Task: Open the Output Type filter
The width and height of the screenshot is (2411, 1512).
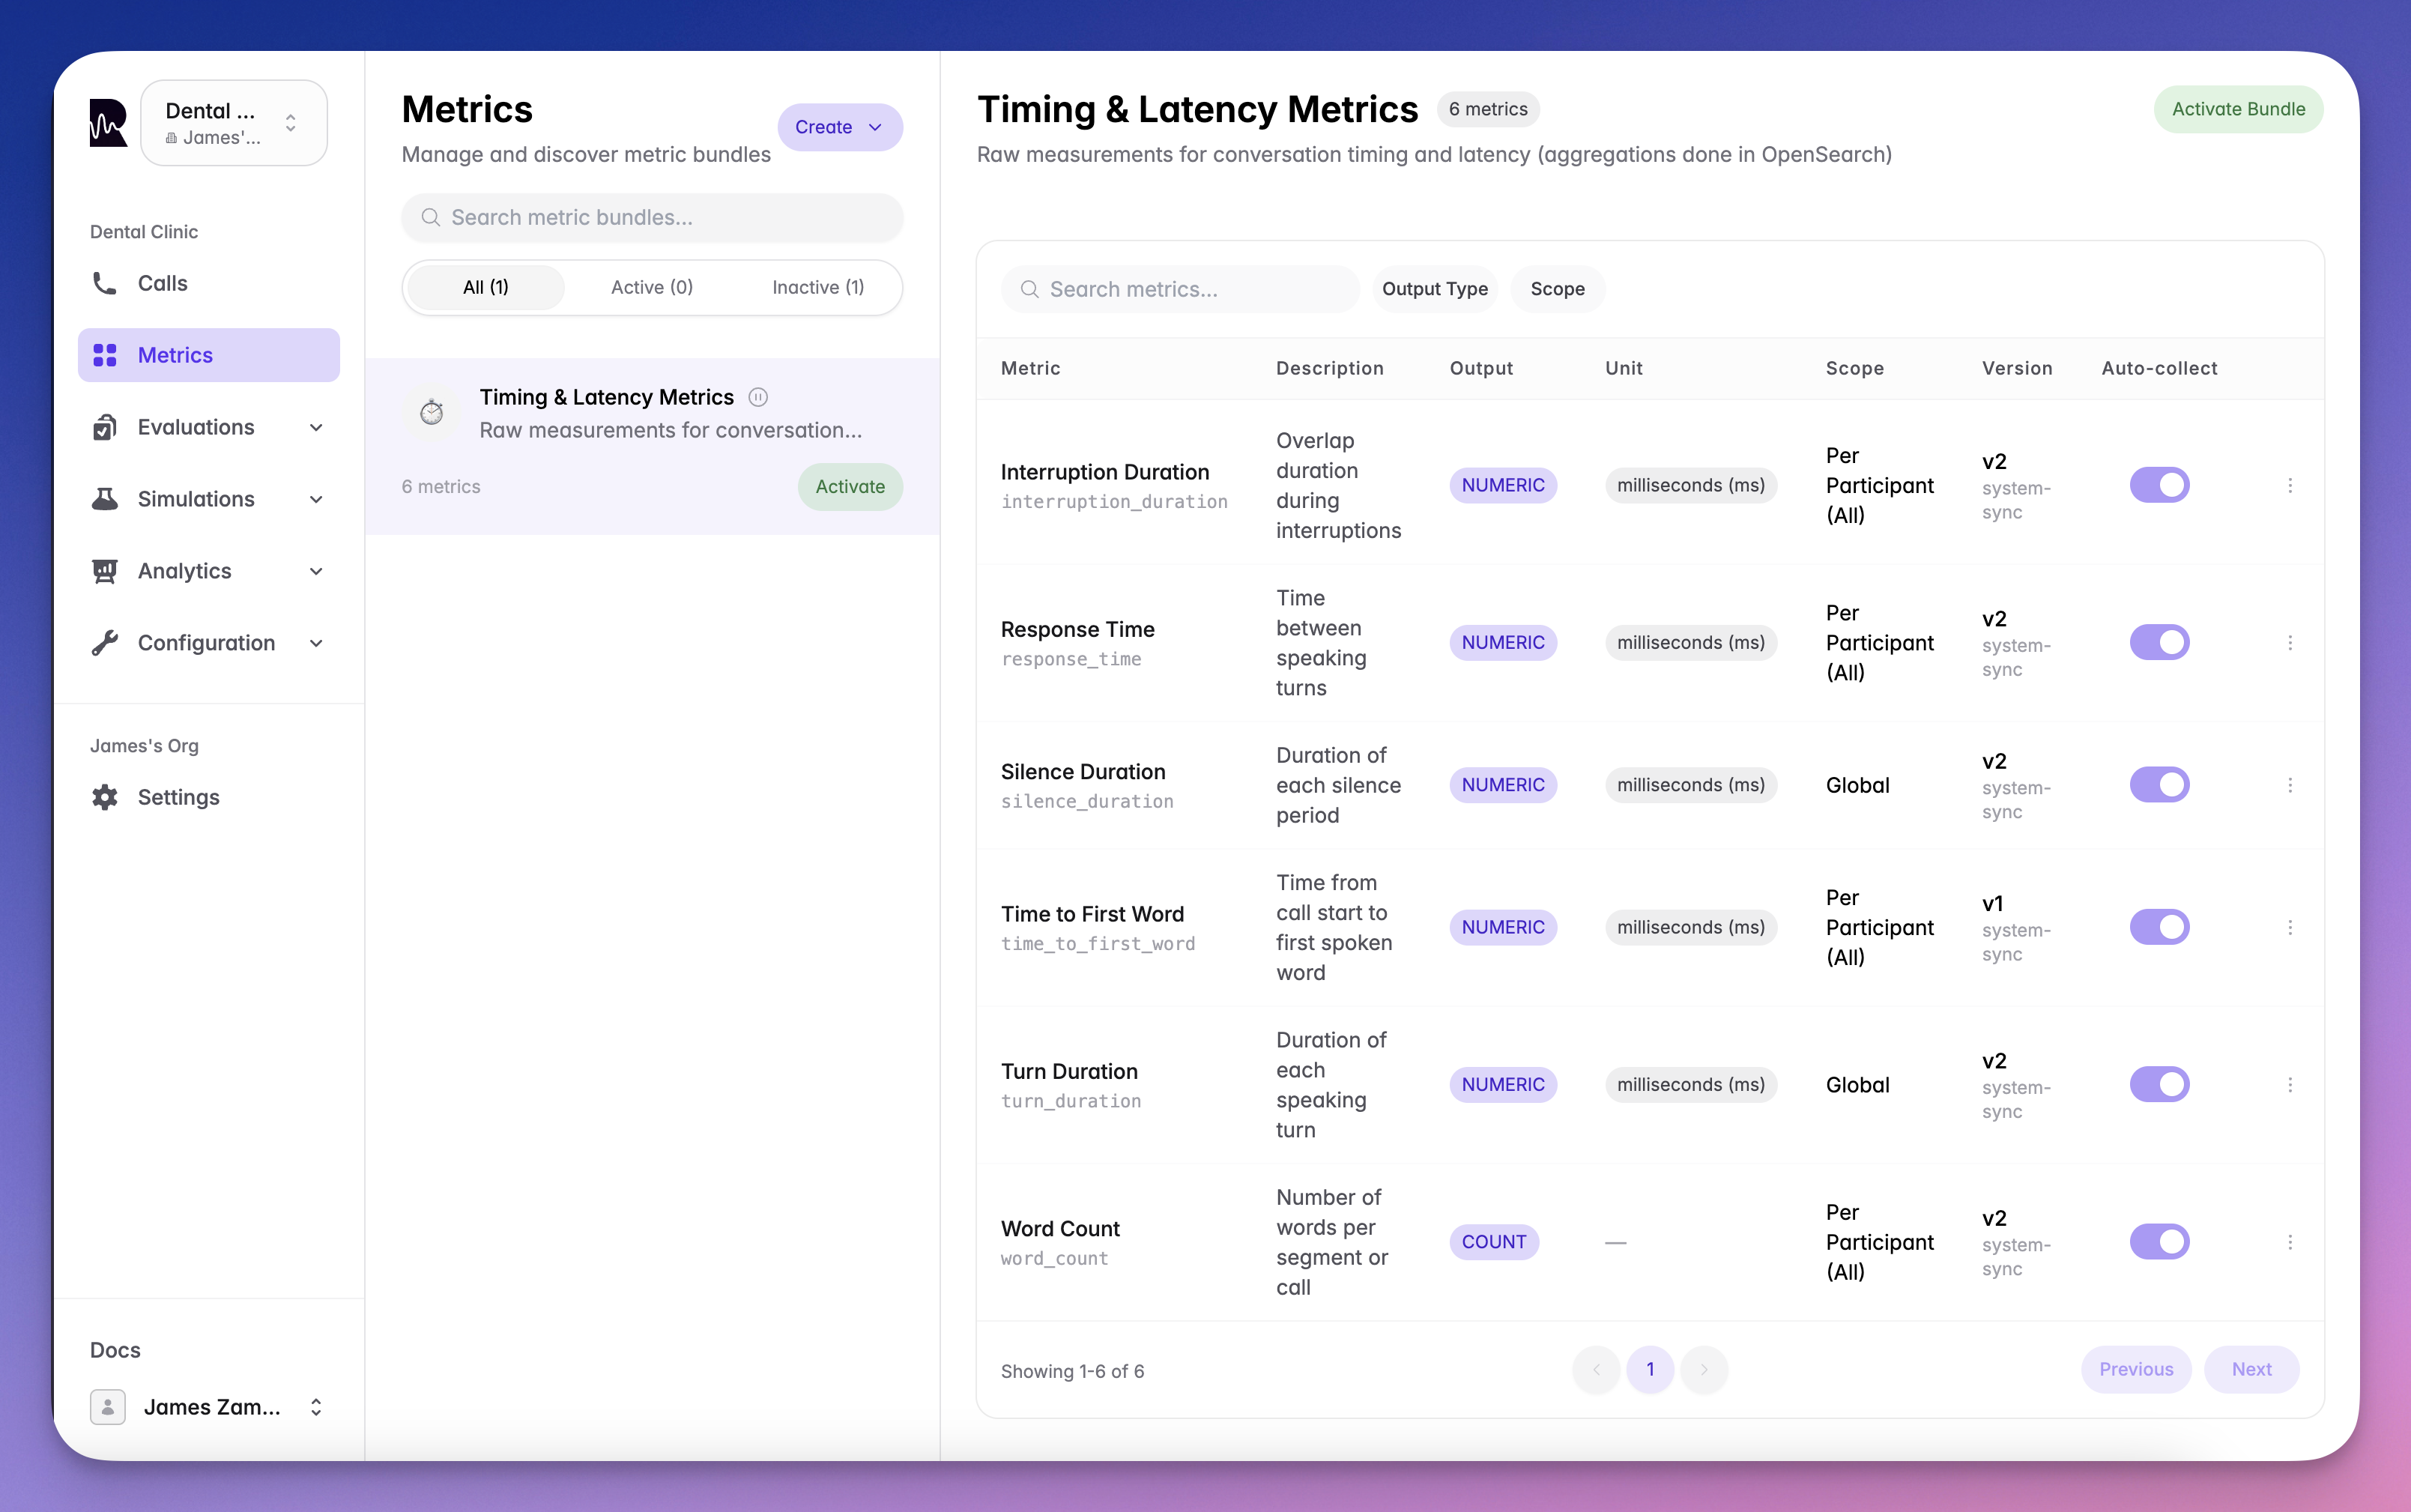Action: (x=1434, y=289)
